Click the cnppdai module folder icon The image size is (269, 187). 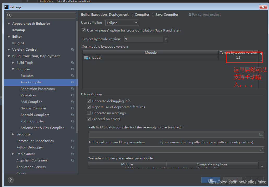click(x=86, y=57)
